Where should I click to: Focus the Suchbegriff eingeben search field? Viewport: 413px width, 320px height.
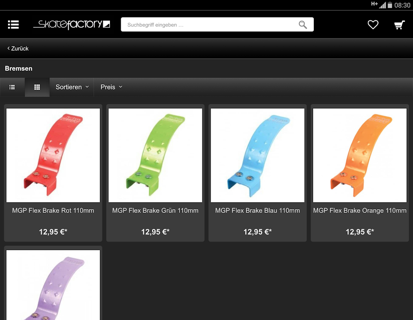[x=217, y=24]
